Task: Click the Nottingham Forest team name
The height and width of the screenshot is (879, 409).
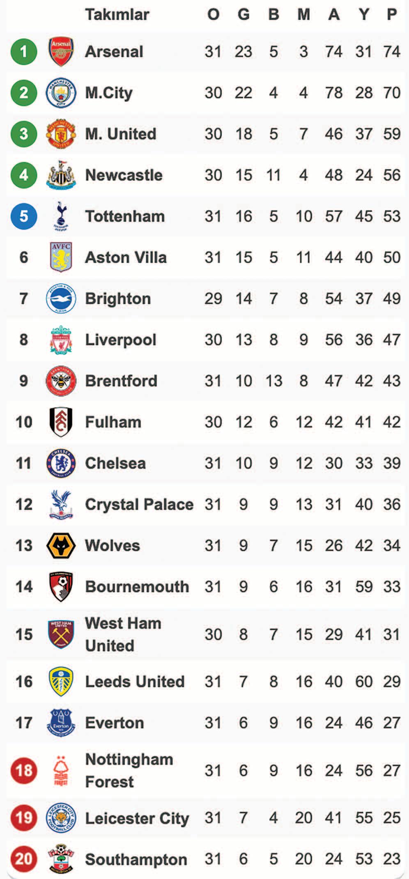Action: (129, 771)
